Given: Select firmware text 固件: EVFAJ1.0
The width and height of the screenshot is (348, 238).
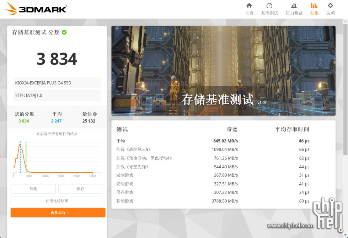Looking at the screenshot, I should click(29, 95).
